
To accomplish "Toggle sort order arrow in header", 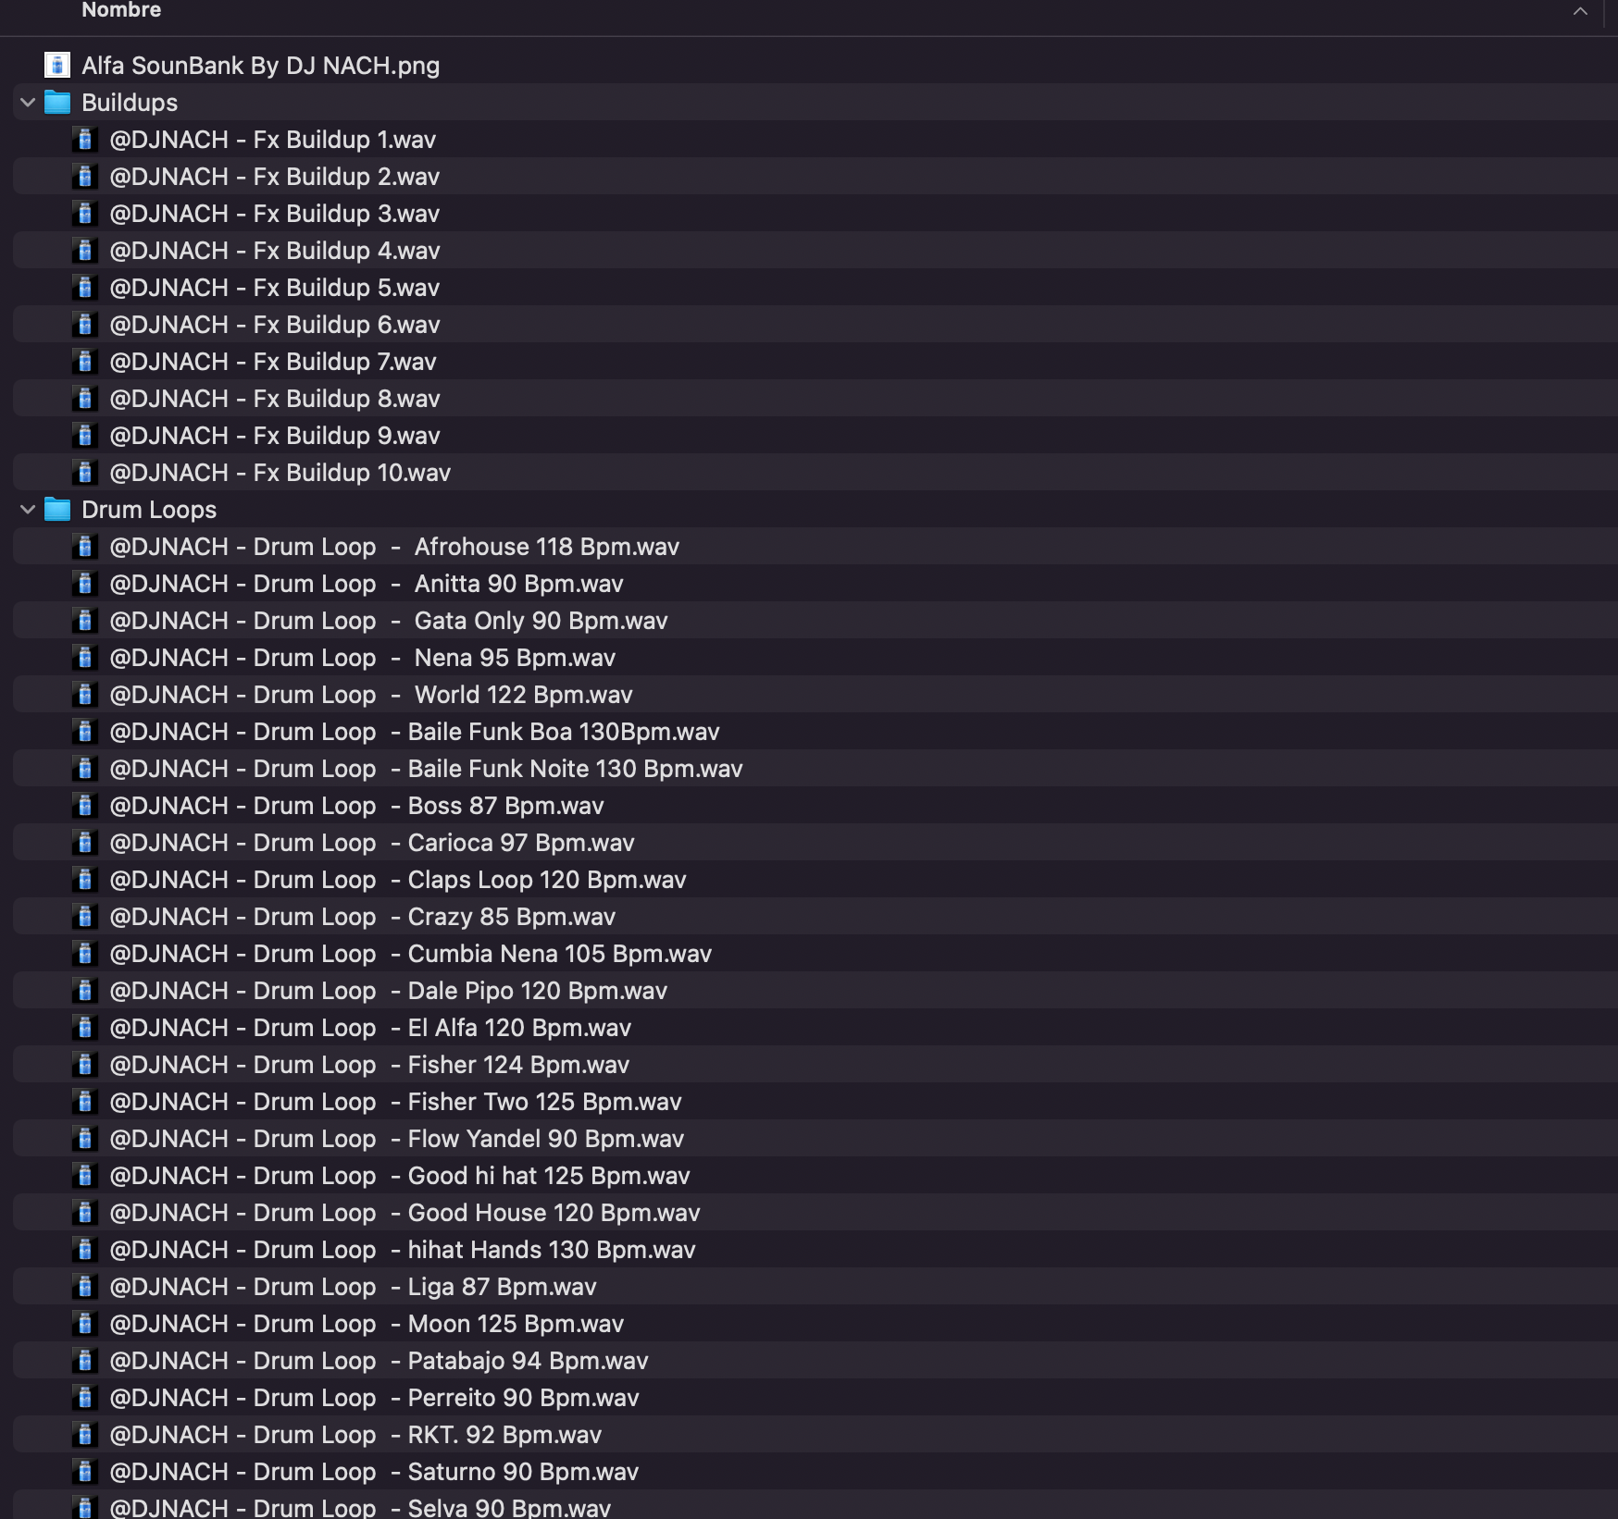I will click(1580, 12).
